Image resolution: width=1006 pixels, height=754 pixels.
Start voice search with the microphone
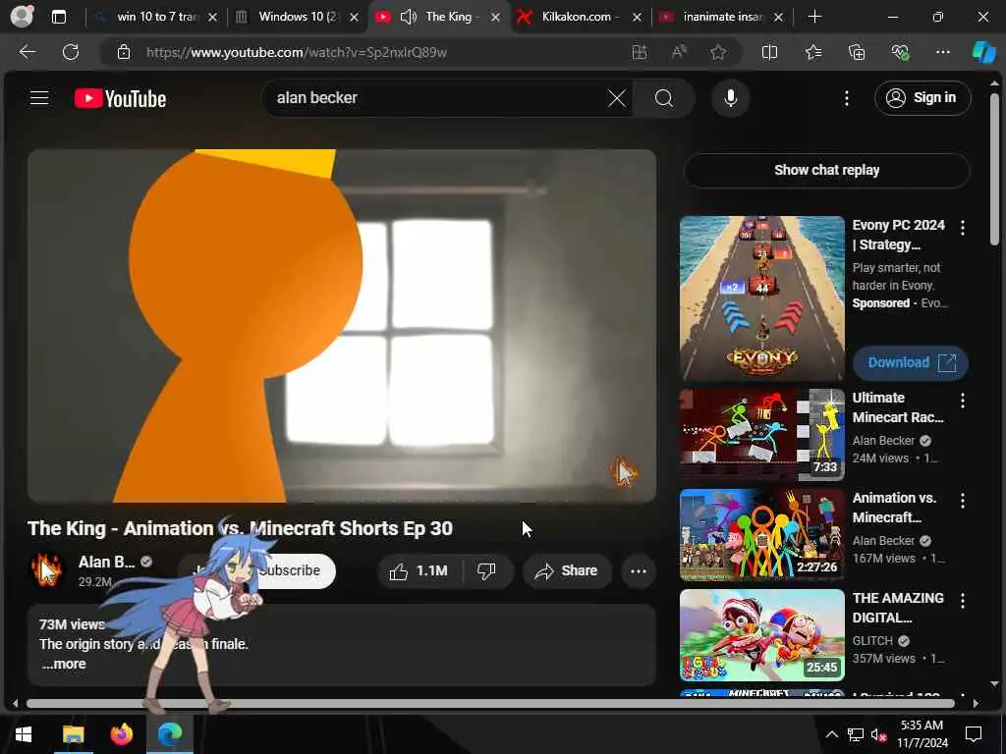click(730, 98)
